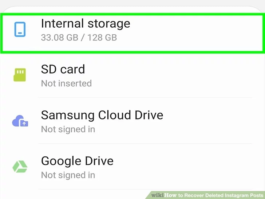265x199 pixels.
Task: Open the Google Drive title
Action: (77, 161)
